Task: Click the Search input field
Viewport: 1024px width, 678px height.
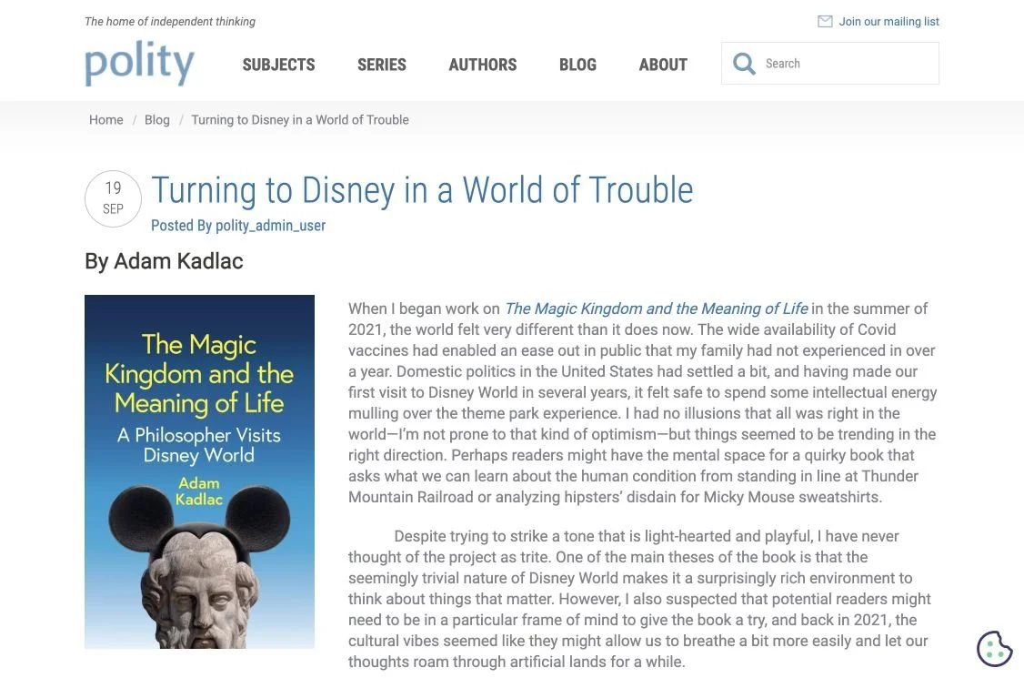Action: [830, 64]
